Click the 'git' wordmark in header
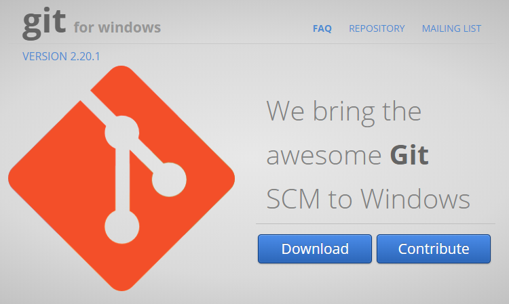Screen dimensions: 509x304 (44, 23)
